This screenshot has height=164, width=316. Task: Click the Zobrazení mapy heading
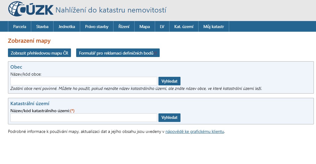pos(29,41)
